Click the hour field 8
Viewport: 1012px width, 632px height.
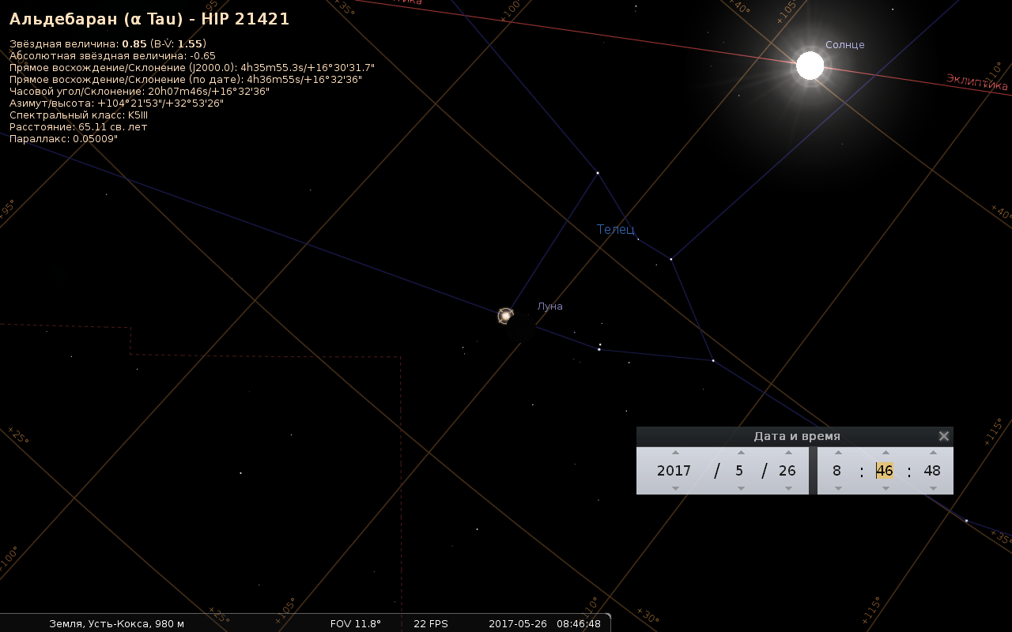(x=836, y=471)
